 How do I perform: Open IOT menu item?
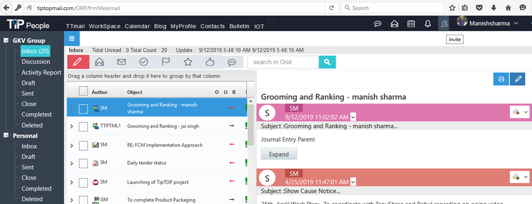pos(259,26)
